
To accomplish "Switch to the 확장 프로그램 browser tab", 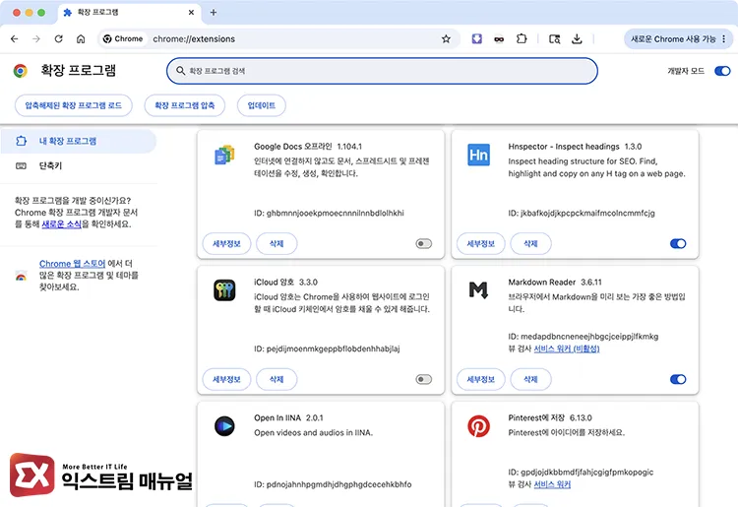I will pyautogui.click(x=130, y=13).
